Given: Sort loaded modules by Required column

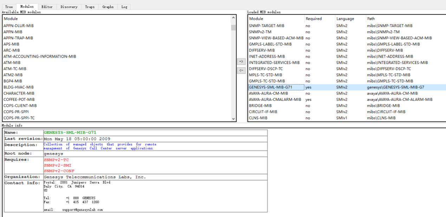Looking at the screenshot, I should point(314,19).
